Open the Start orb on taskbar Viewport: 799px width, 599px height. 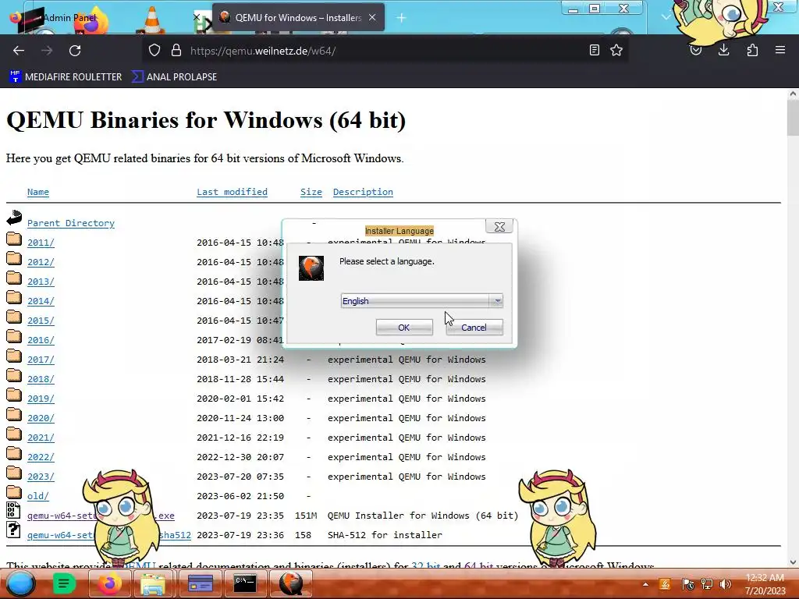click(x=20, y=583)
